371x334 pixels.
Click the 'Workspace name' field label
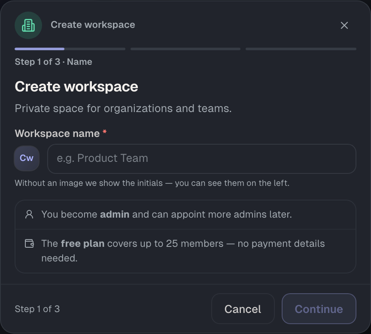(x=57, y=134)
